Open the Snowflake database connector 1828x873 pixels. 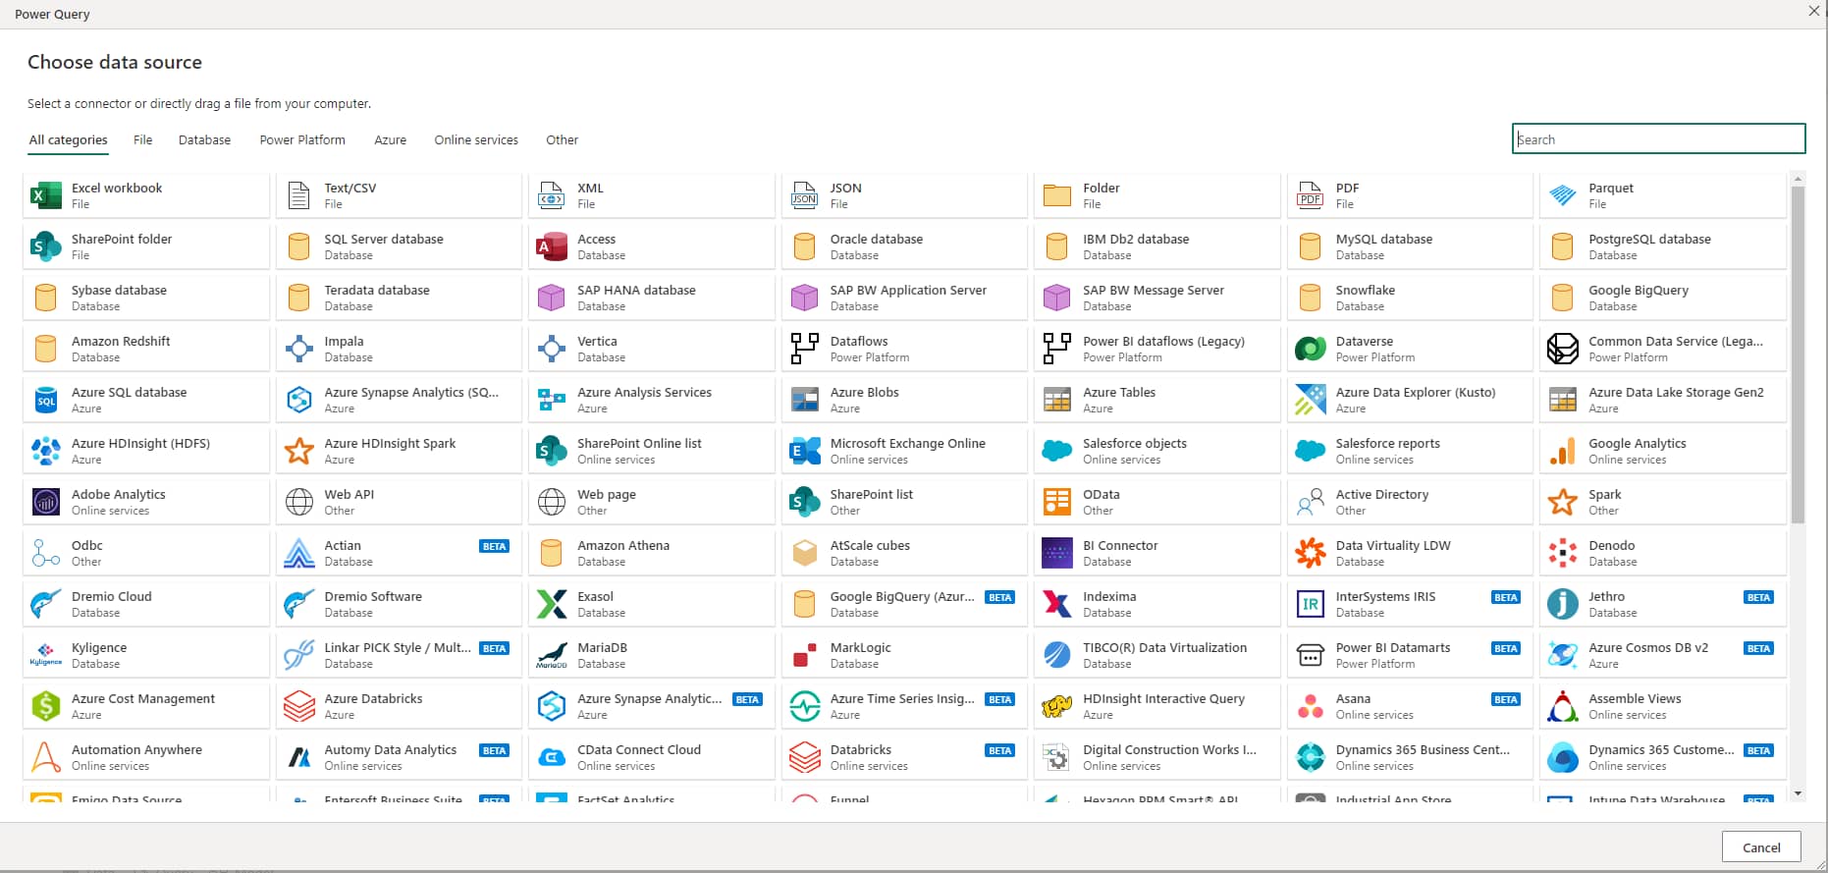(x=1410, y=298)
